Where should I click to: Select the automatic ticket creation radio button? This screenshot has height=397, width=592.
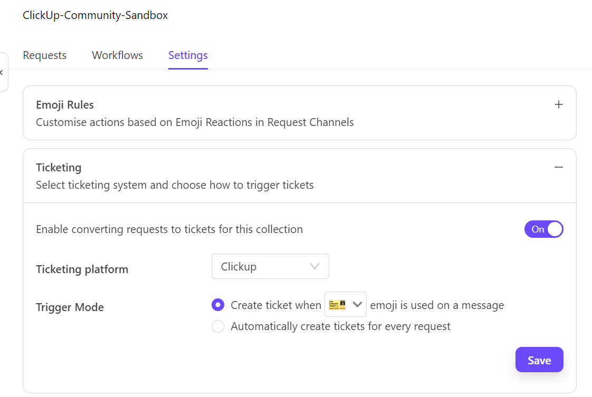218,326
